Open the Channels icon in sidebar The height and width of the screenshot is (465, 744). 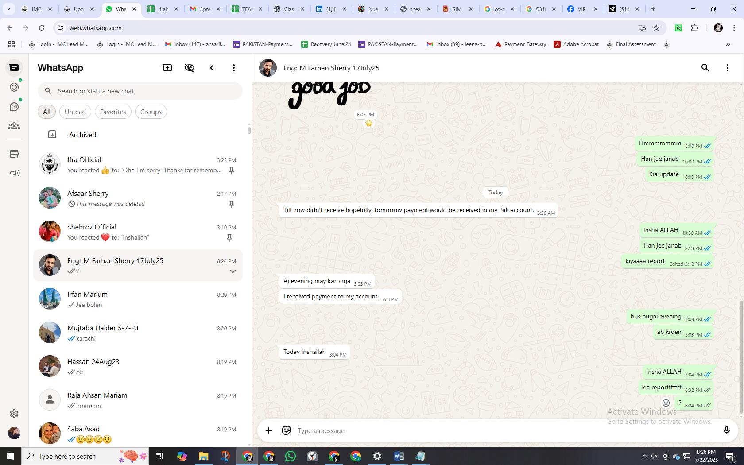[14, 107]
